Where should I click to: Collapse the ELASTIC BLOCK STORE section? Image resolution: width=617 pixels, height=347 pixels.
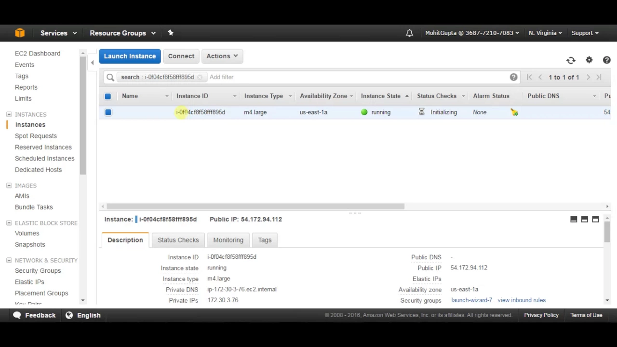(x=9, y=223)
